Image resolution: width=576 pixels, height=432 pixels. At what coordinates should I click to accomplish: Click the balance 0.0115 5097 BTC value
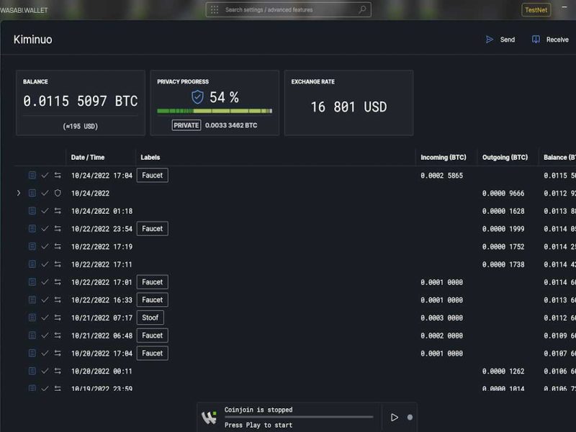81,101
